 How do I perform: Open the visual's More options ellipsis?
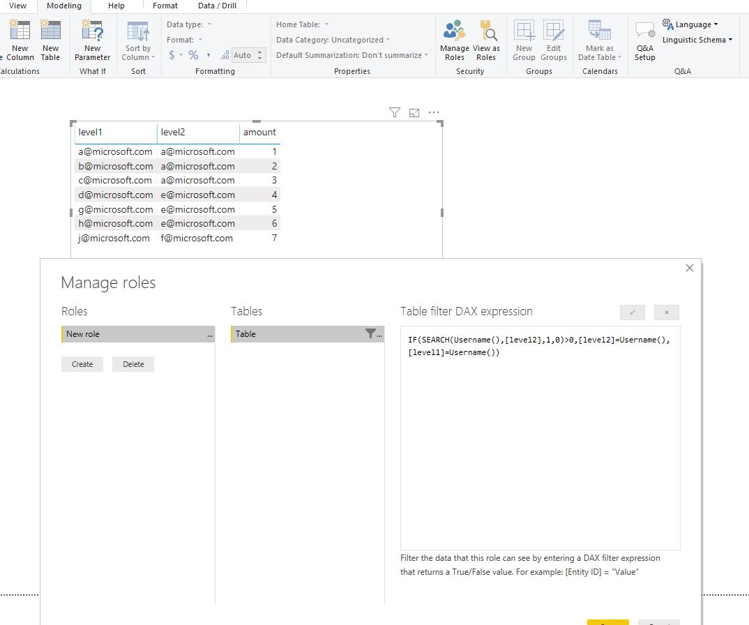[x=434, y=112]
